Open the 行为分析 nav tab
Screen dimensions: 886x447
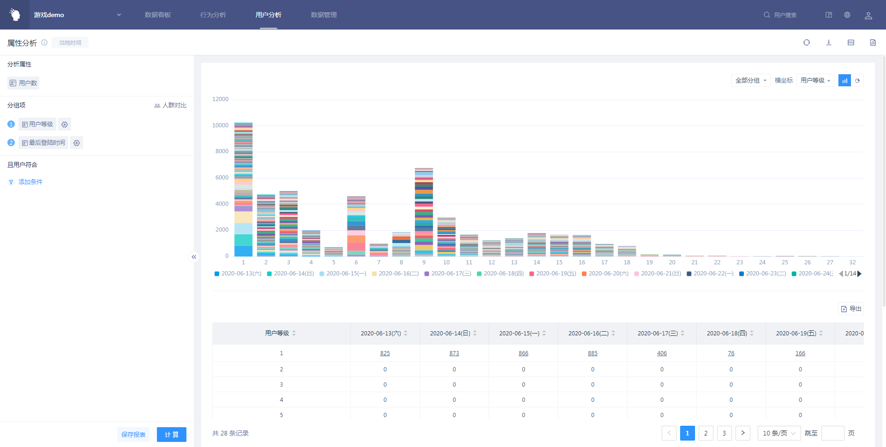[x=213, y=15]
